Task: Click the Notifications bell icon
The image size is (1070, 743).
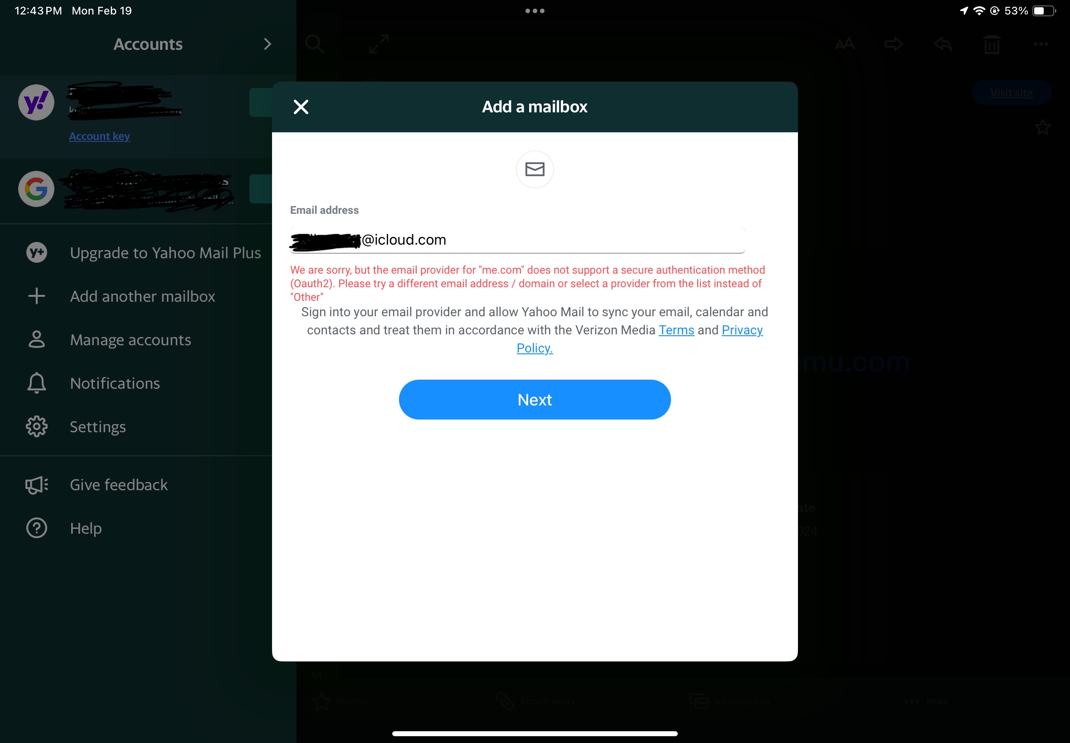Action: click(x=36, y=383)
